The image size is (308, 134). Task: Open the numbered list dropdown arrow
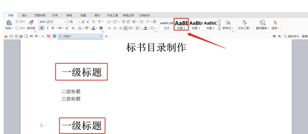(119, 22)
